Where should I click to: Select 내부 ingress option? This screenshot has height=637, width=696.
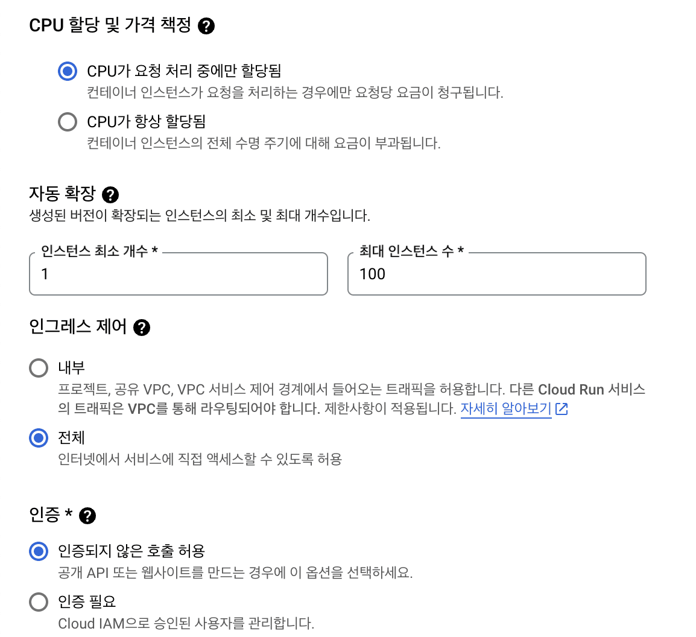pyautogui.click(x=39, y=368)
